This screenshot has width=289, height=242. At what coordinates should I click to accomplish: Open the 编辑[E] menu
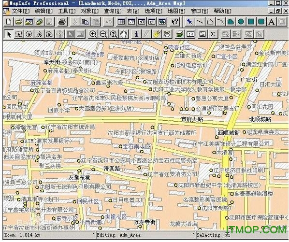[x=44, y=11]
